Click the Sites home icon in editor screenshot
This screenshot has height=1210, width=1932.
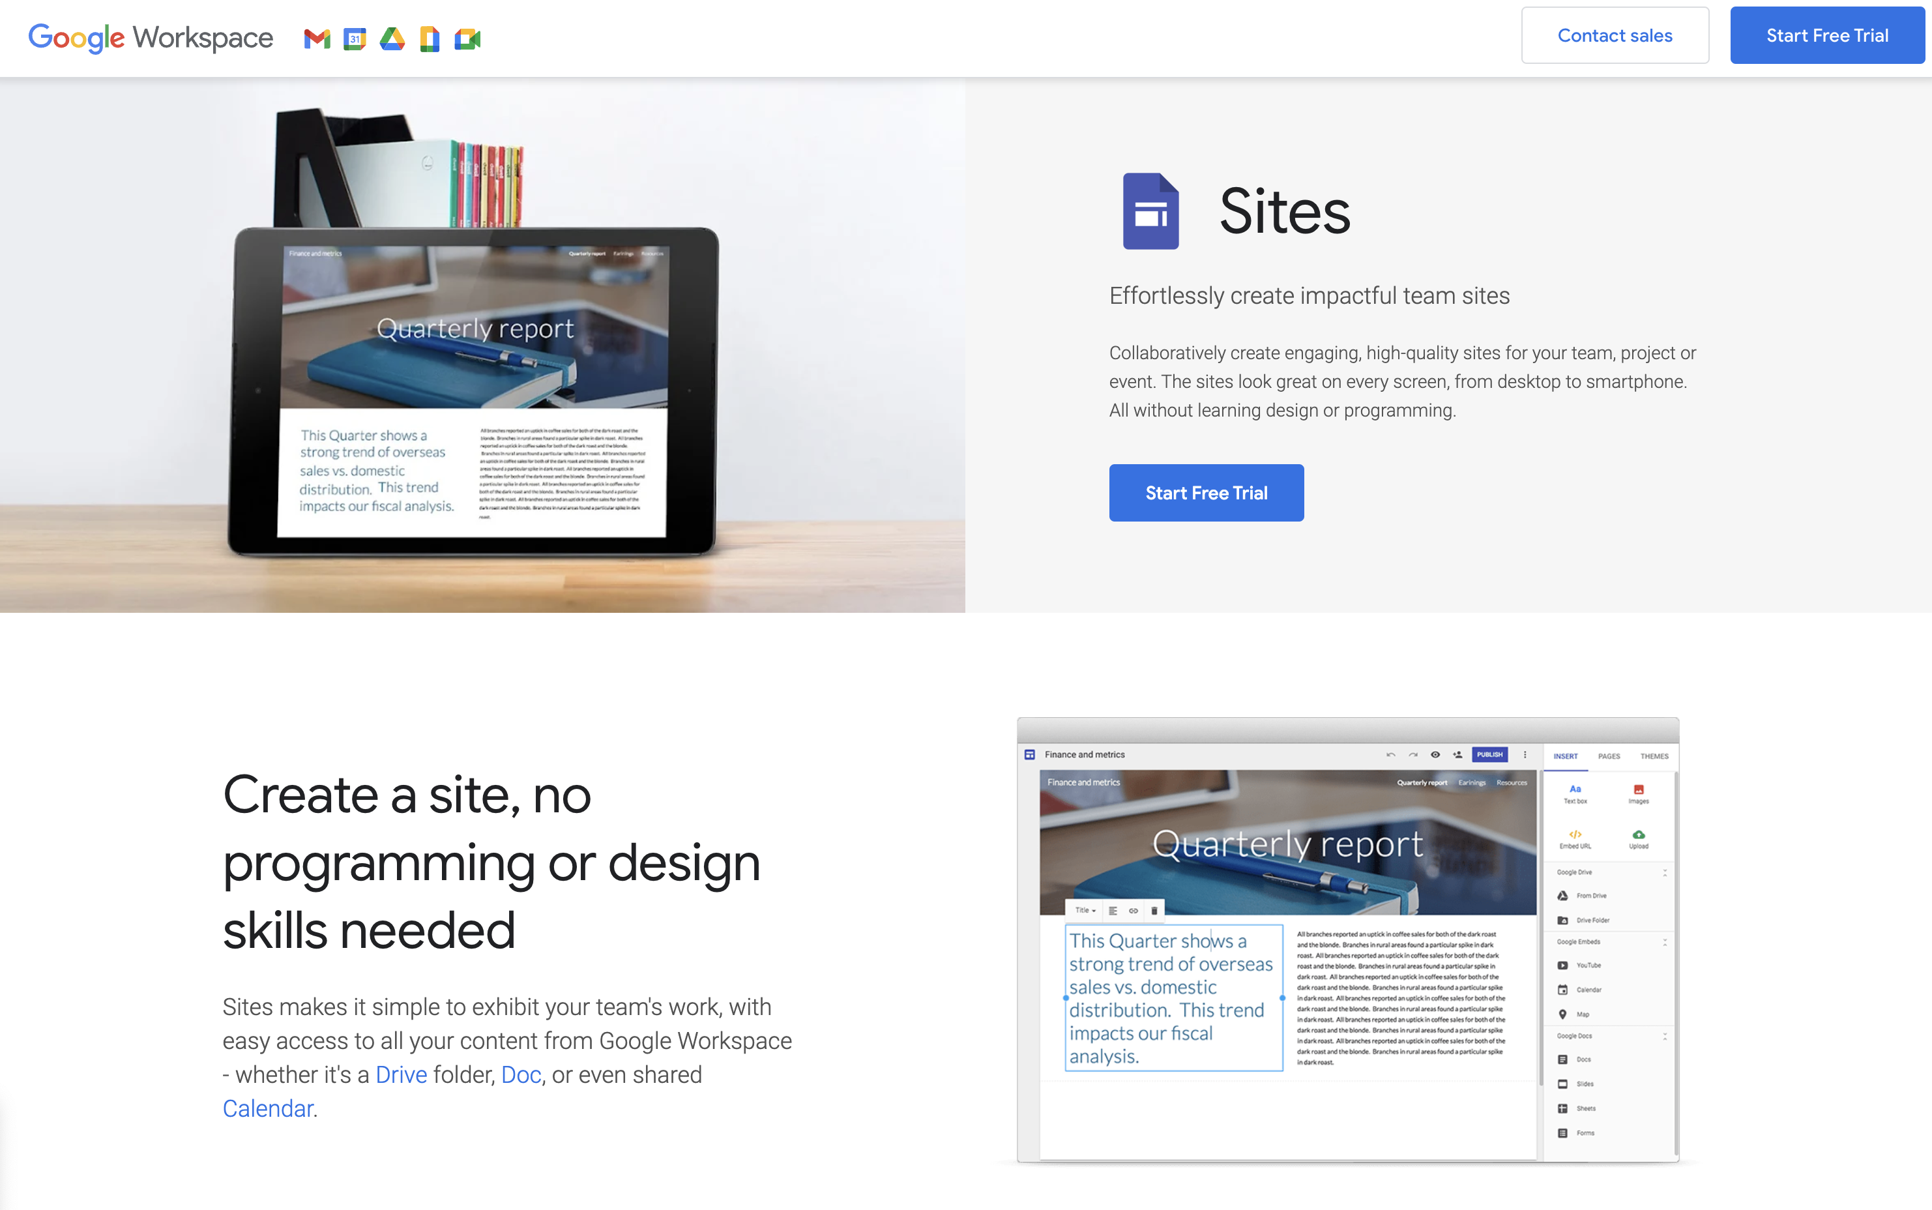(x=1030, y=755)
